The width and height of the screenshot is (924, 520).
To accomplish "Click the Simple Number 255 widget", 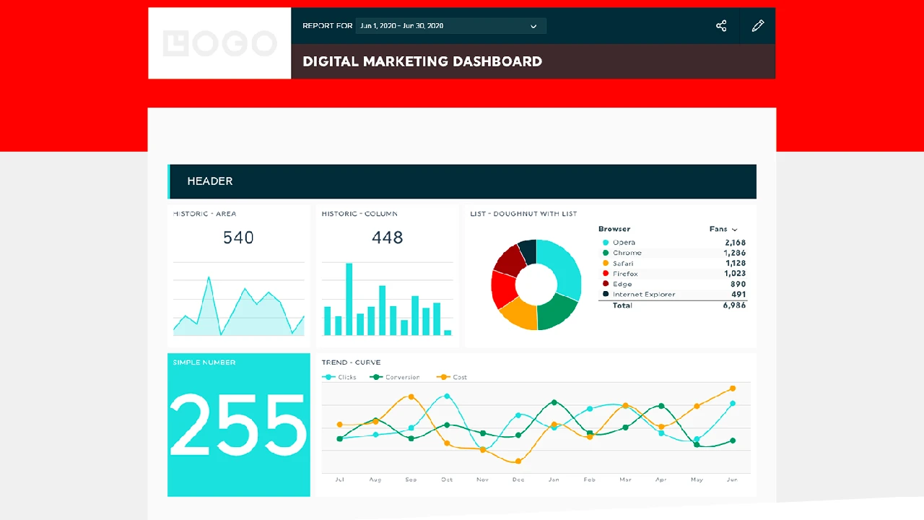I will click(x=239, y=425).
